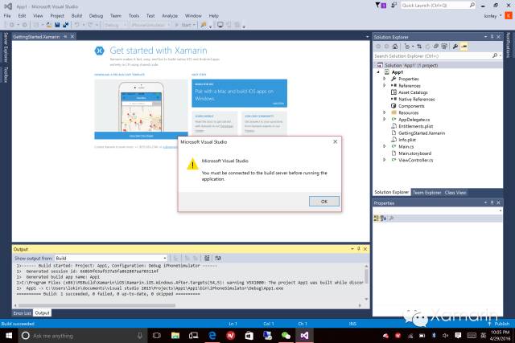This screenshot has width=515, height=343.
Task: Click the Save All icon in the toolbar
Action: 65,25
